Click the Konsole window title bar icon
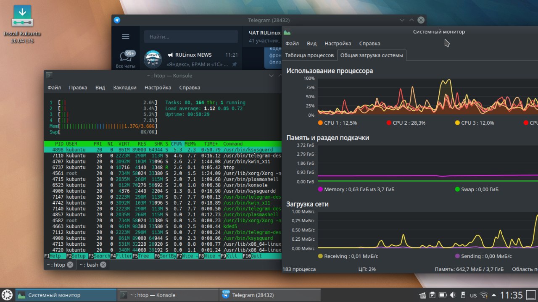 click(49, 76)
